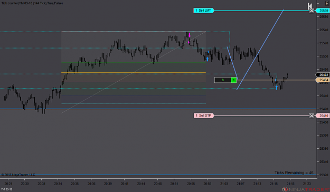Viewport: 330px width, 192px height.
Task: Click the 21:23 time axis label
Action: (307, 184)
